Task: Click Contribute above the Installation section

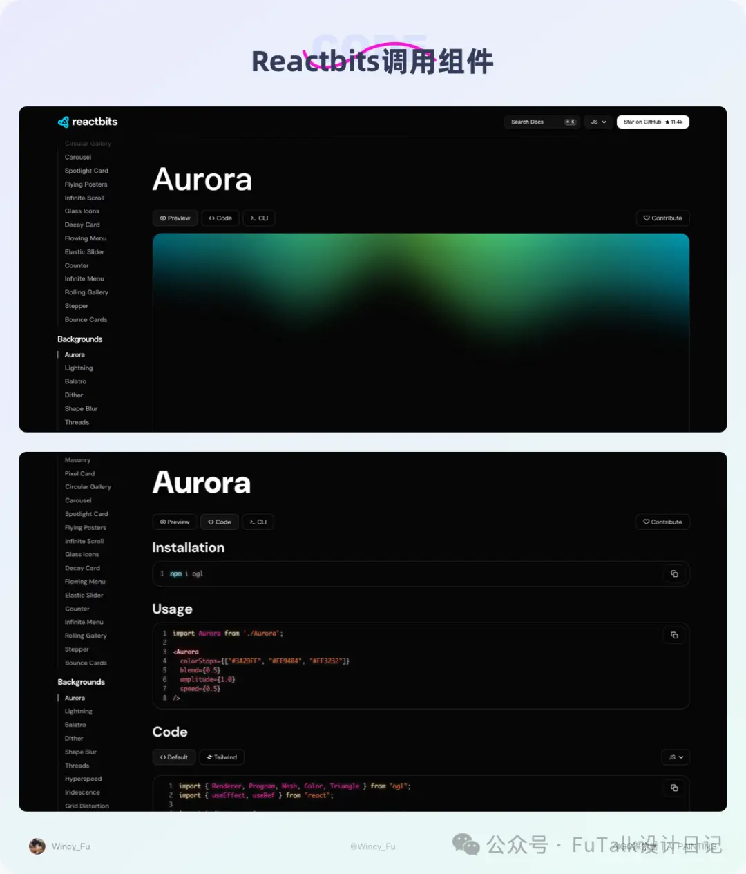Action: (662, 522)
